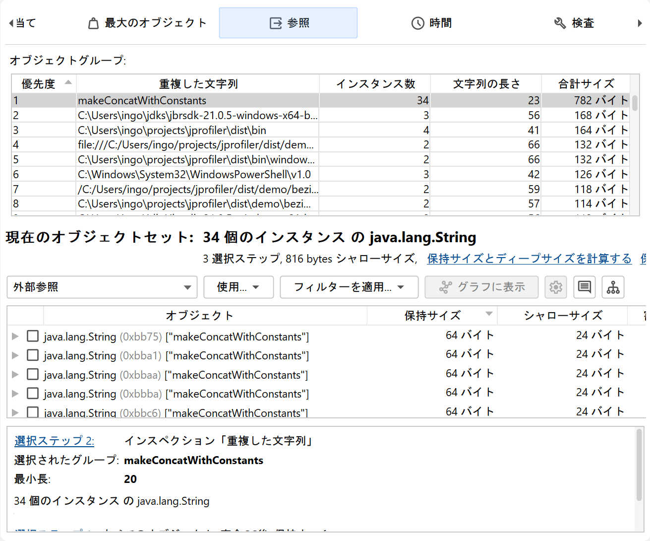Select the C:\Windows\System32\WindowsPowerShell\v1.0 row
This screenshot has width=650, height=541.
[194, 175]
